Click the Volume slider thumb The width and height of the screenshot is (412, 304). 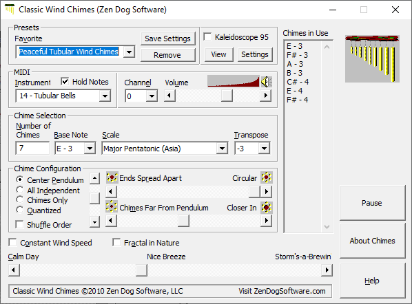pos(227,95)
